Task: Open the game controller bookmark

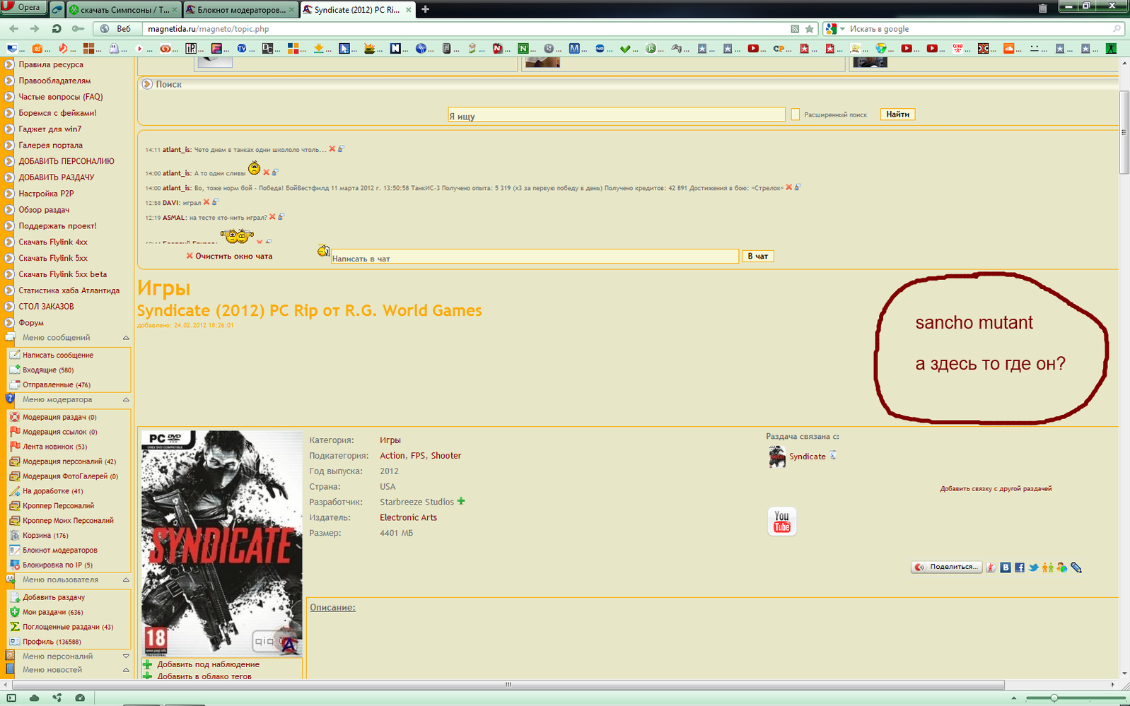Action: click(x=677, y=48)
